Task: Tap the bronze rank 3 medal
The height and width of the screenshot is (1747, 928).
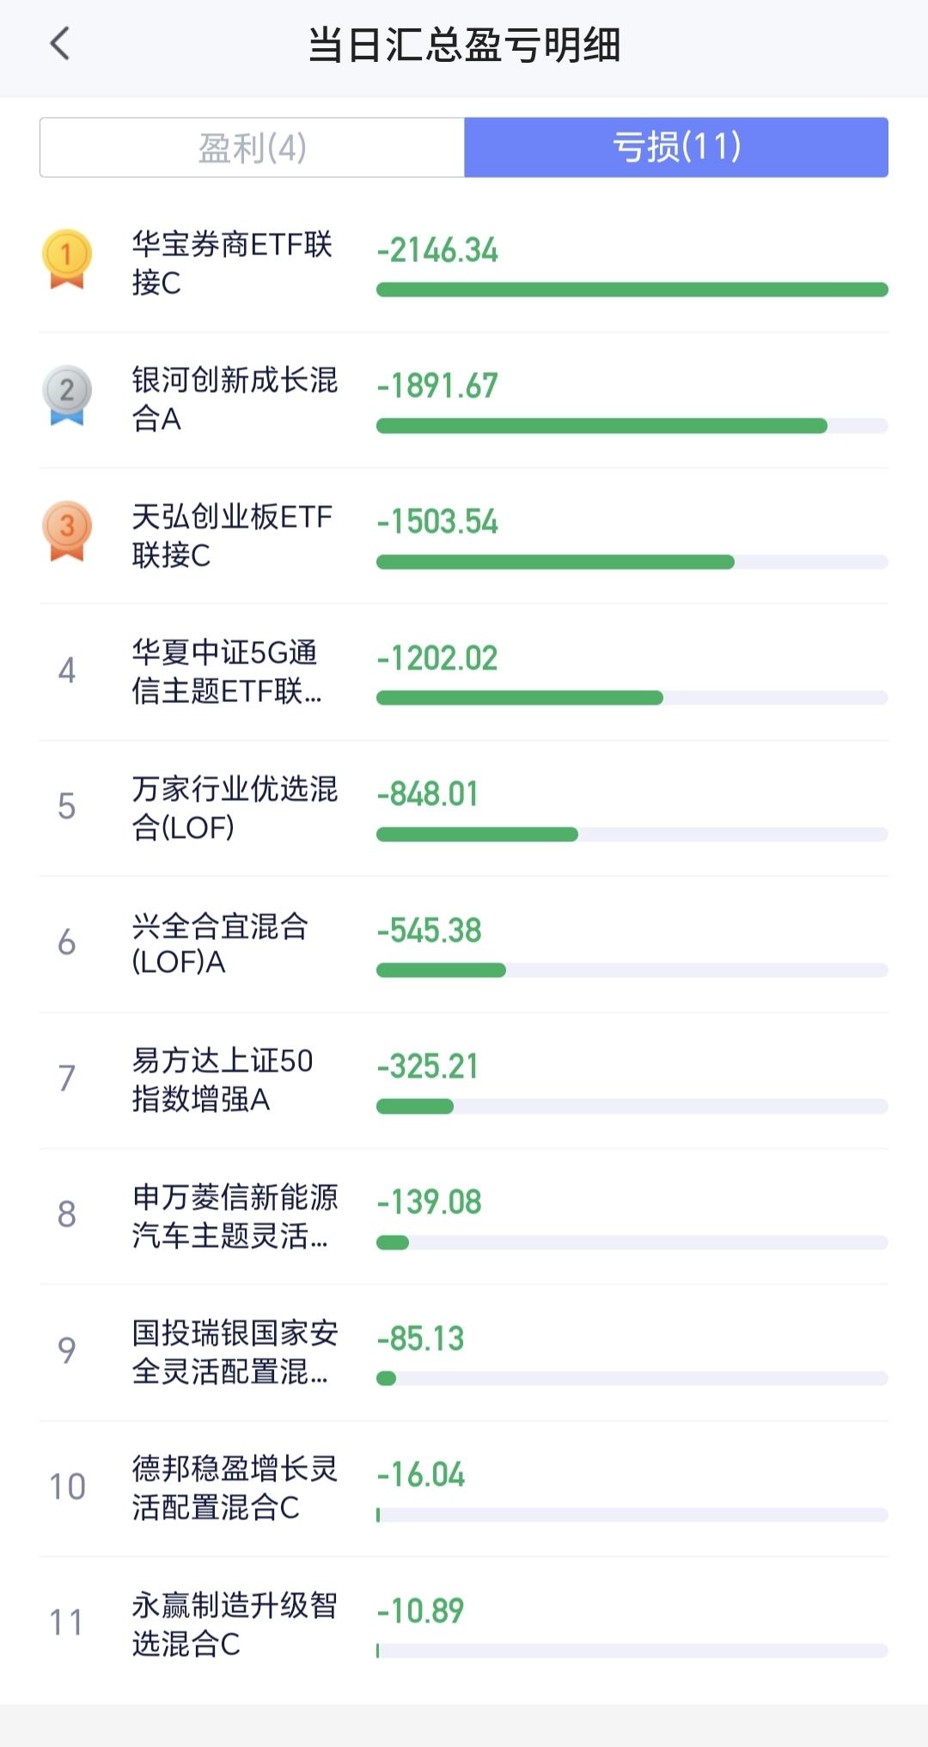Action: click(67, 530)
